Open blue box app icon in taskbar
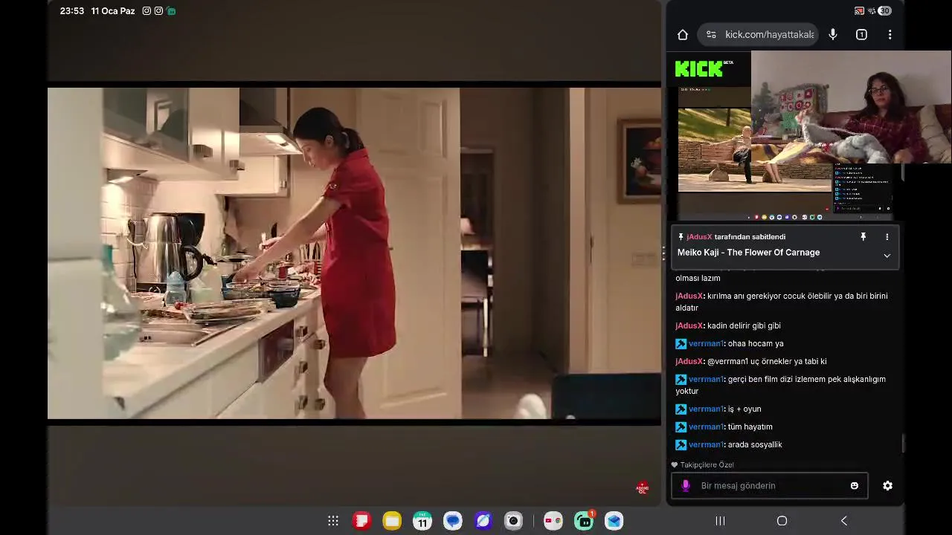Screen dimensions: 952x535 pyautogui.click(x=614, y=521)
